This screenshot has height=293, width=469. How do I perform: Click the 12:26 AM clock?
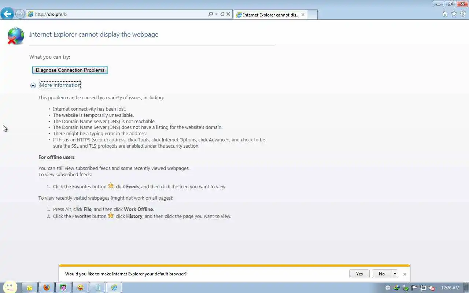450,288
